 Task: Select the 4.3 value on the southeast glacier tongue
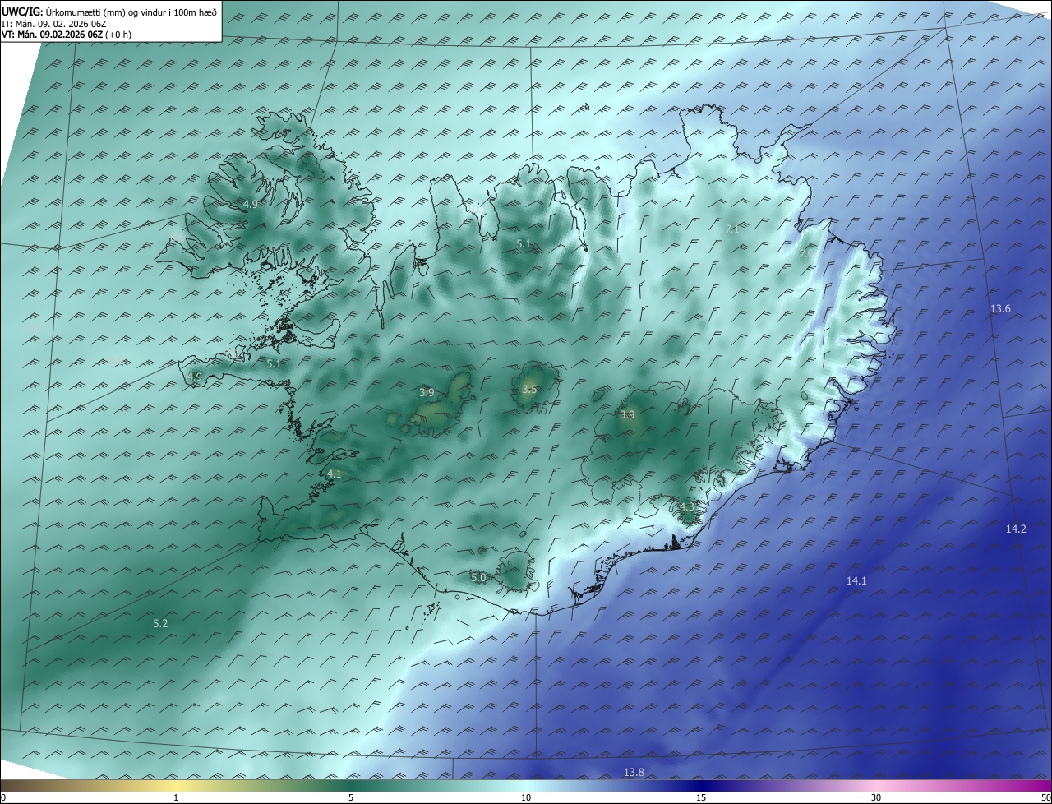(687, 508)
